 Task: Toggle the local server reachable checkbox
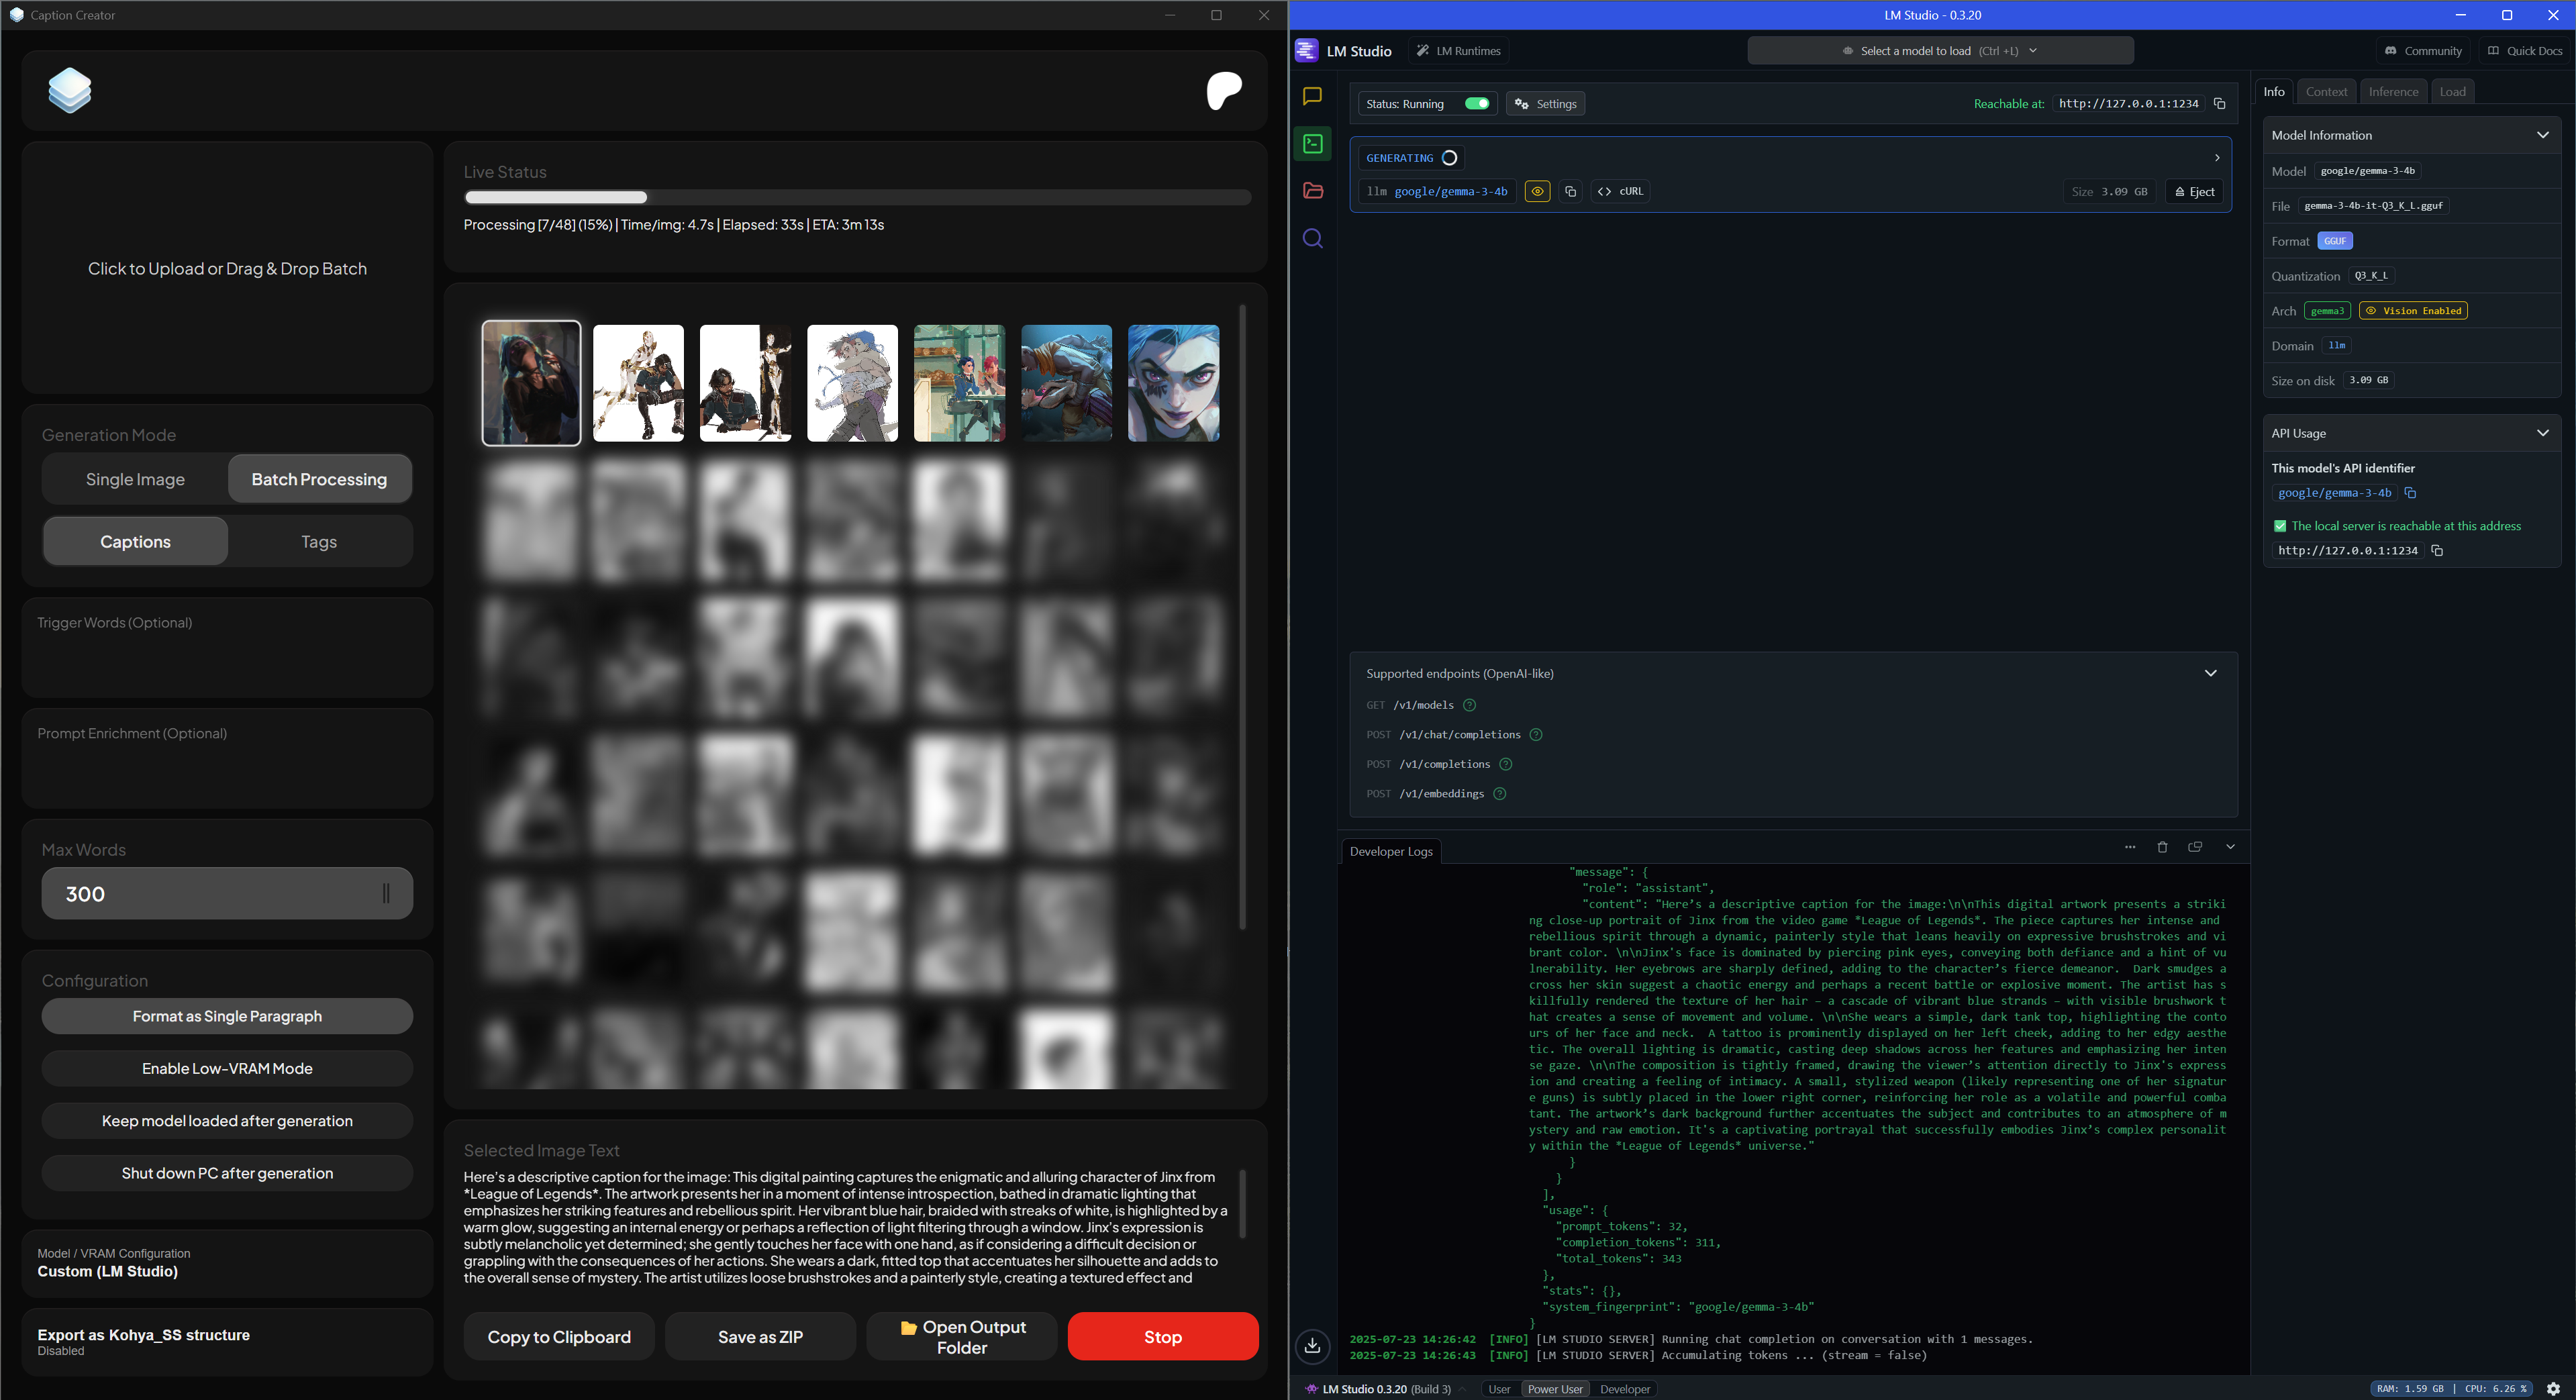(2279, 526)
